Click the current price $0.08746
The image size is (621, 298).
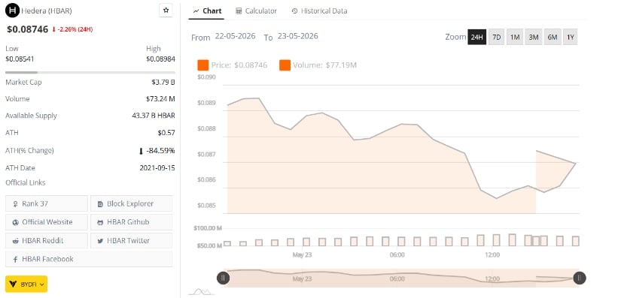28,29
